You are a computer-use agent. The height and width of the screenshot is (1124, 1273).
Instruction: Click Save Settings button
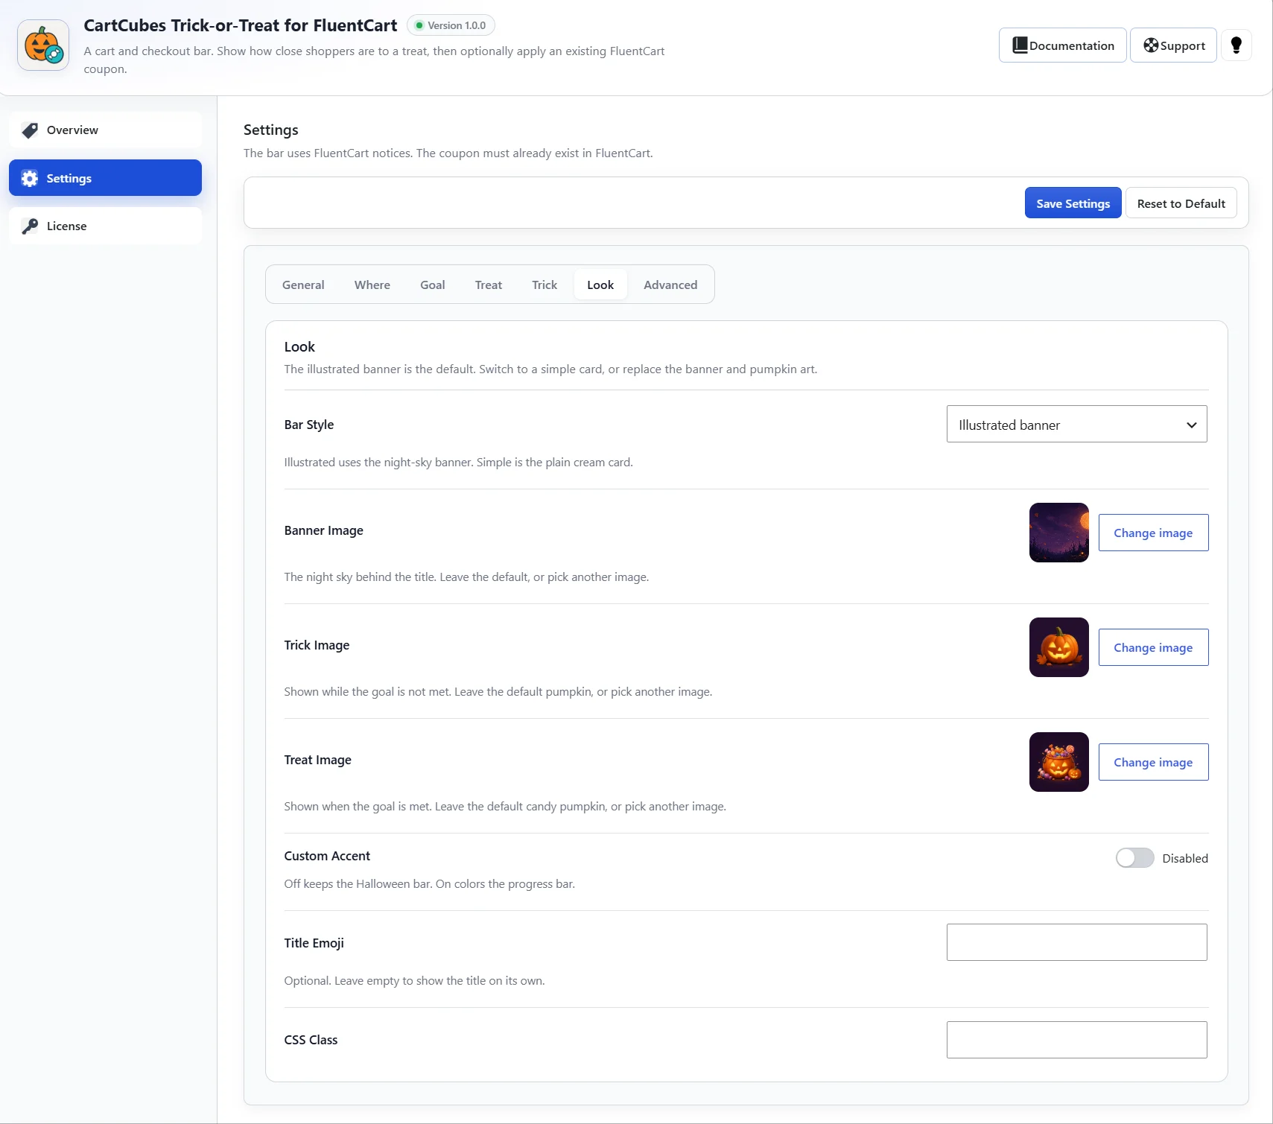point(1073,203)
